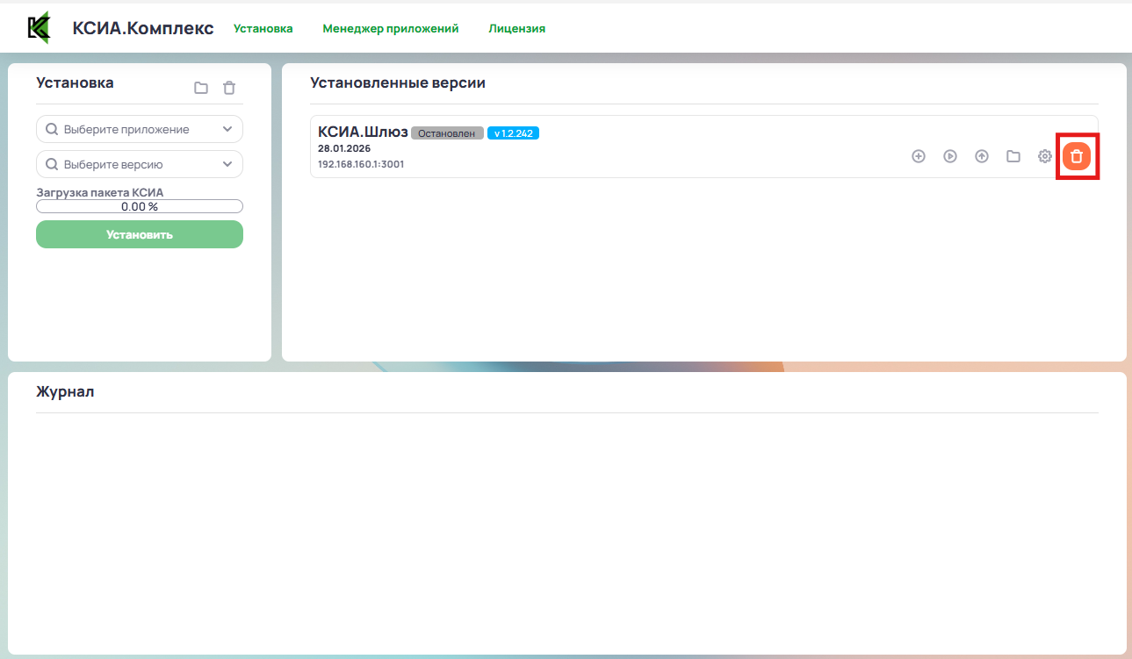Click the plus icon for КСИА.Шлюз
This screenshot has height=659, width=1132.
919,156
